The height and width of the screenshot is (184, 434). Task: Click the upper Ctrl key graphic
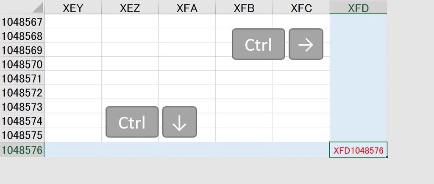click(x=258, y=44)
